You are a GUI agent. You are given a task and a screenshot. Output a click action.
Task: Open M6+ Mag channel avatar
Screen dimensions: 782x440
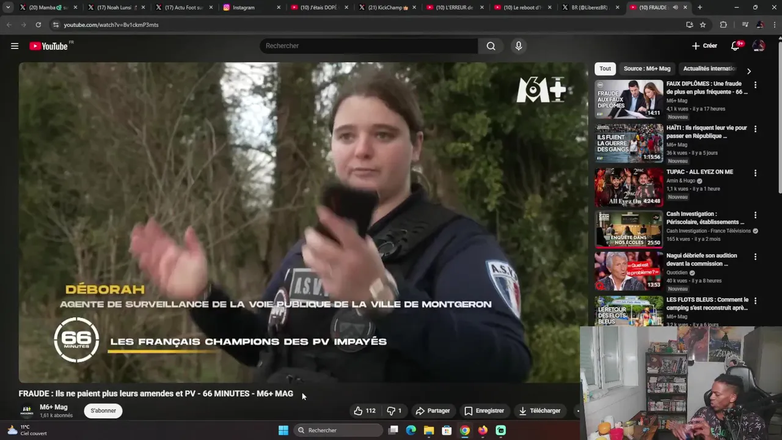(27, 411)
